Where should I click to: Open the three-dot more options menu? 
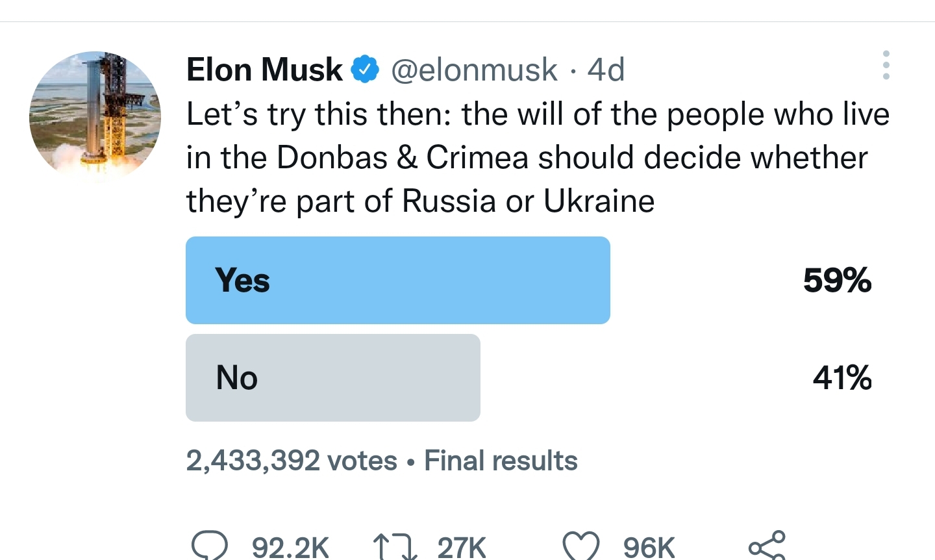tap(886, 65)
